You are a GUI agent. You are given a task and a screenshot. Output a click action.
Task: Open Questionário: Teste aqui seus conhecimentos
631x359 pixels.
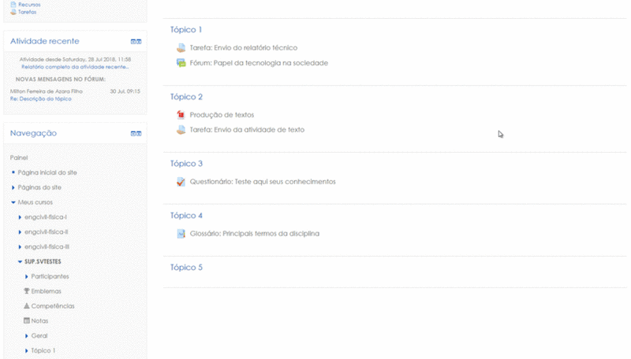coord(263,182)
